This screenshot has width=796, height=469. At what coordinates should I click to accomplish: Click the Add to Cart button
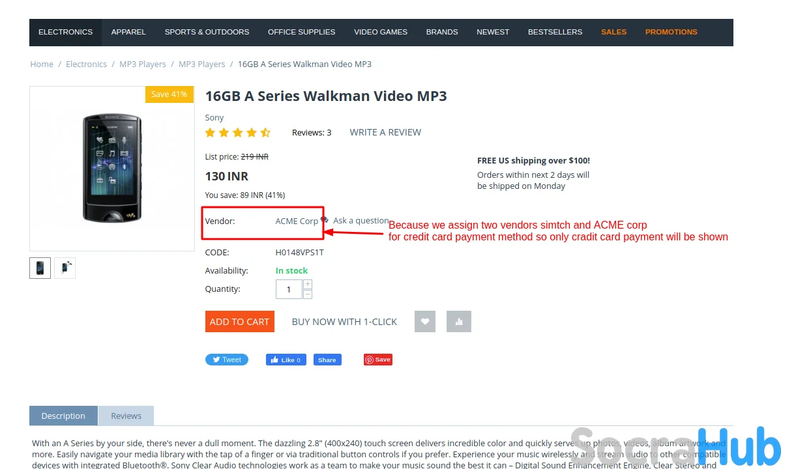[x=239, y=322]
